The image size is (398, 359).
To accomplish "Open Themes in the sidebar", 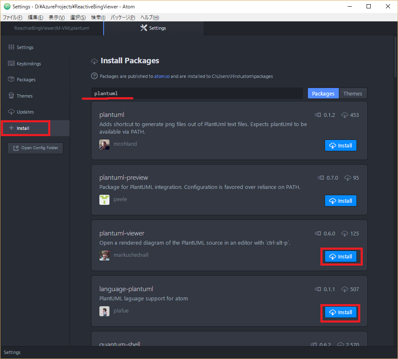I will [x=35, y=96].
